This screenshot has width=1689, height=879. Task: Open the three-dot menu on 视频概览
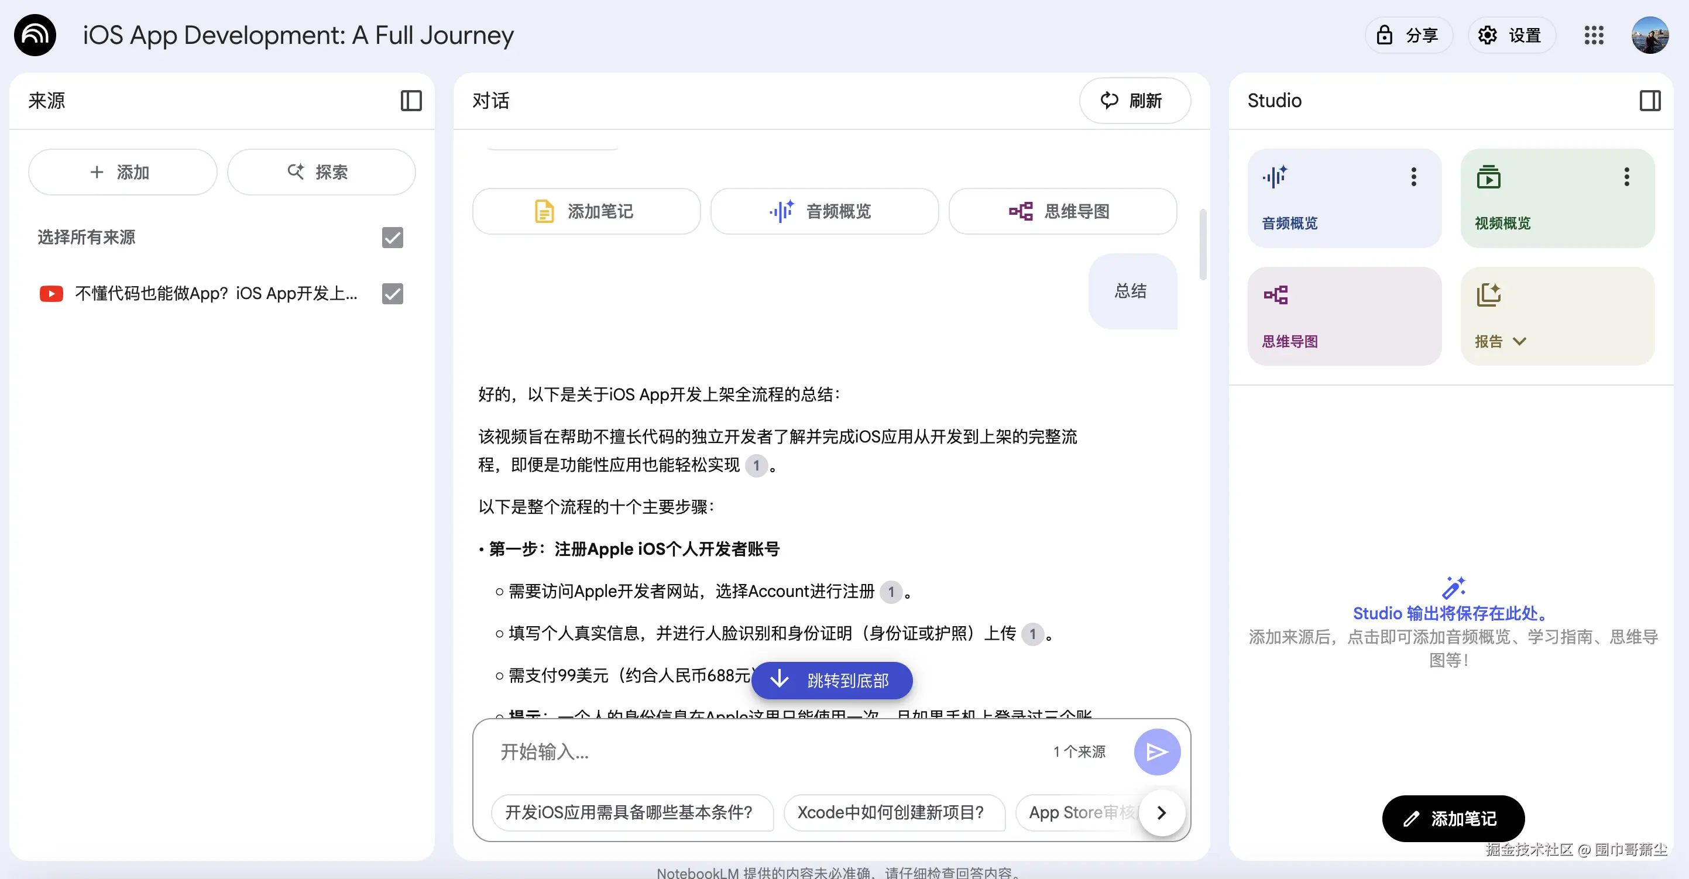click(x=1626, y=176)
